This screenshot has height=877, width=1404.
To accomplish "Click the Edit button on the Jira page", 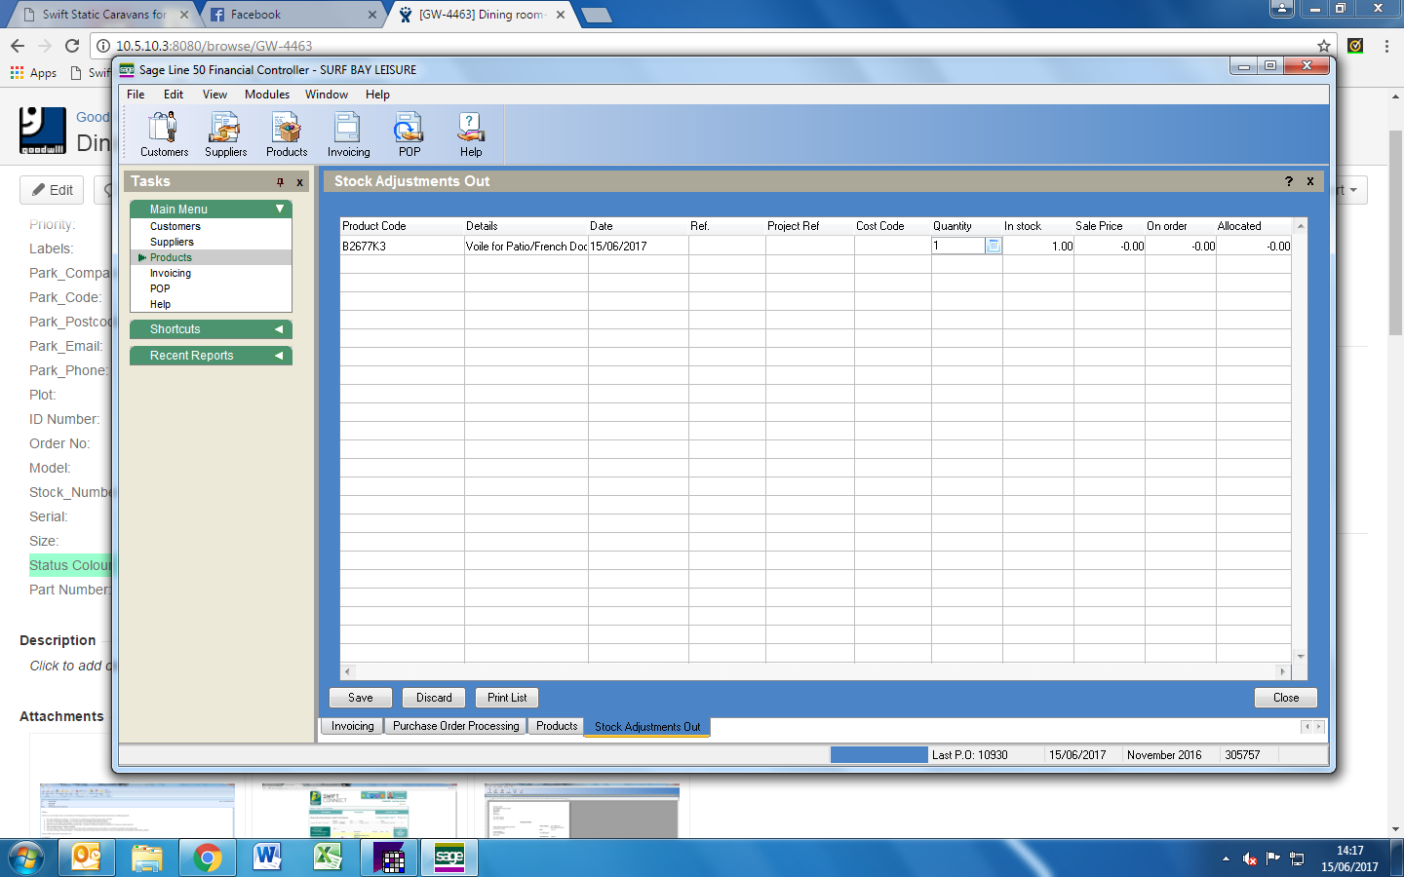I will [x=52, y=190].
